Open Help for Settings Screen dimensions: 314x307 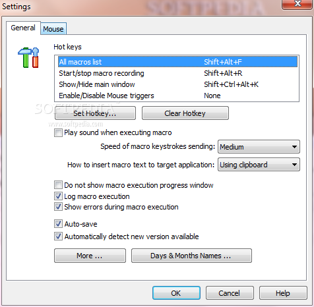(x=283, y=293)
